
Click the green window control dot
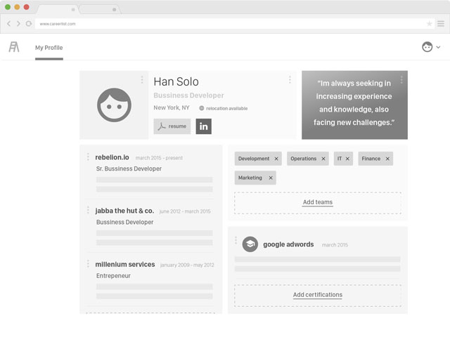pos(8,7)
